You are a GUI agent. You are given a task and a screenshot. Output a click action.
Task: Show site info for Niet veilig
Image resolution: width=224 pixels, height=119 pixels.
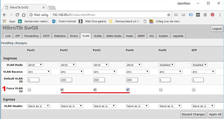(x=39, y=15)
